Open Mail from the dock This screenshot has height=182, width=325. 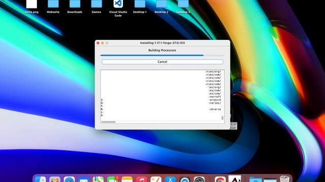coord(84,179)
